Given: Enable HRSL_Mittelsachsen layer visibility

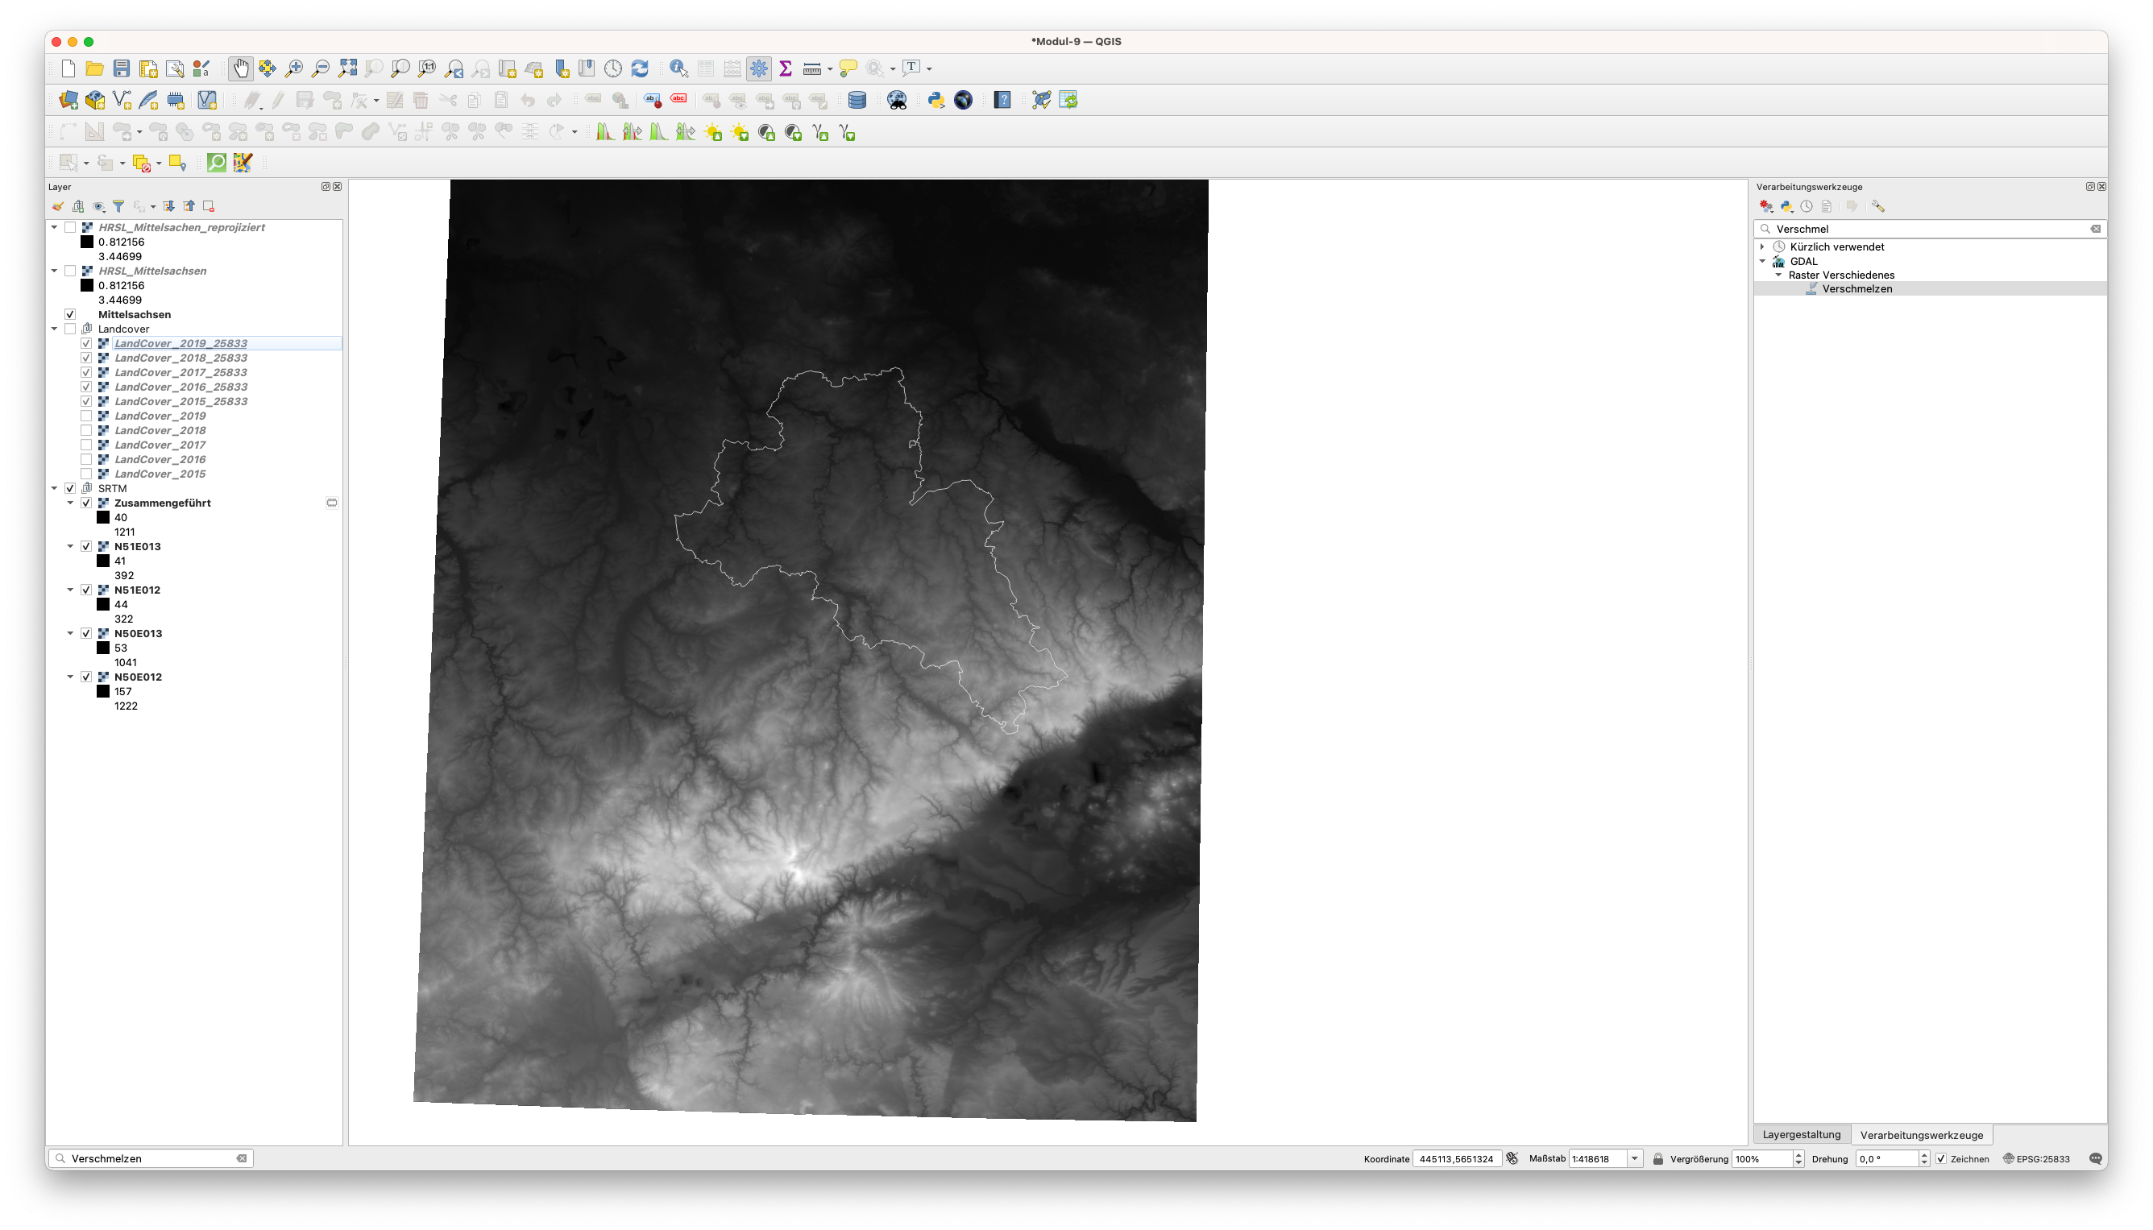Looking at the screenshot, I should (70, 271).
